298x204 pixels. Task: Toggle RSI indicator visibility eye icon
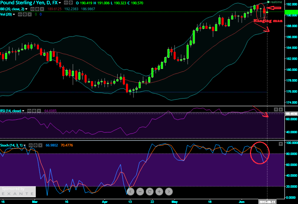29,111
